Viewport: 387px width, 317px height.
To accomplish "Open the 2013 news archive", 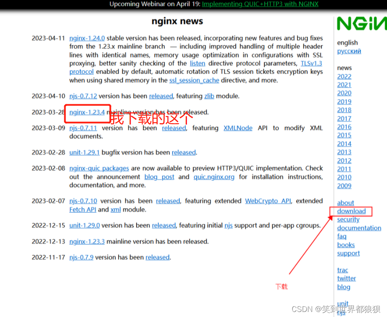I will 344,152.
